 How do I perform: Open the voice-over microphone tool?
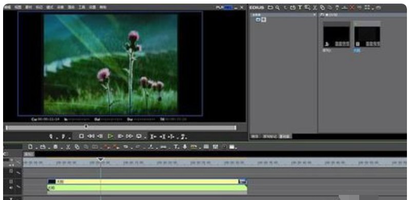[185, 147]
